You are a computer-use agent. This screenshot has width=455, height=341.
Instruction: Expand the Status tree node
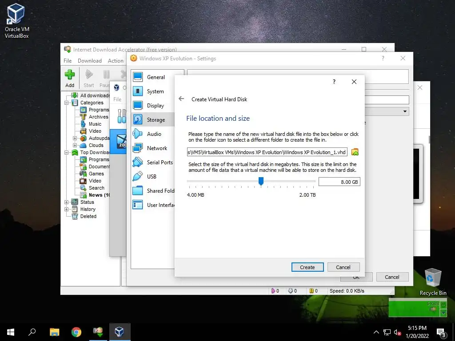(67, 202)
